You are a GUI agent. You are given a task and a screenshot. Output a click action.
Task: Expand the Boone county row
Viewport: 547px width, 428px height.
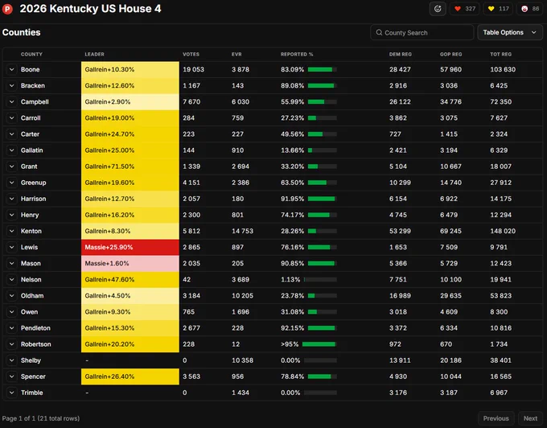pos(11,69)
